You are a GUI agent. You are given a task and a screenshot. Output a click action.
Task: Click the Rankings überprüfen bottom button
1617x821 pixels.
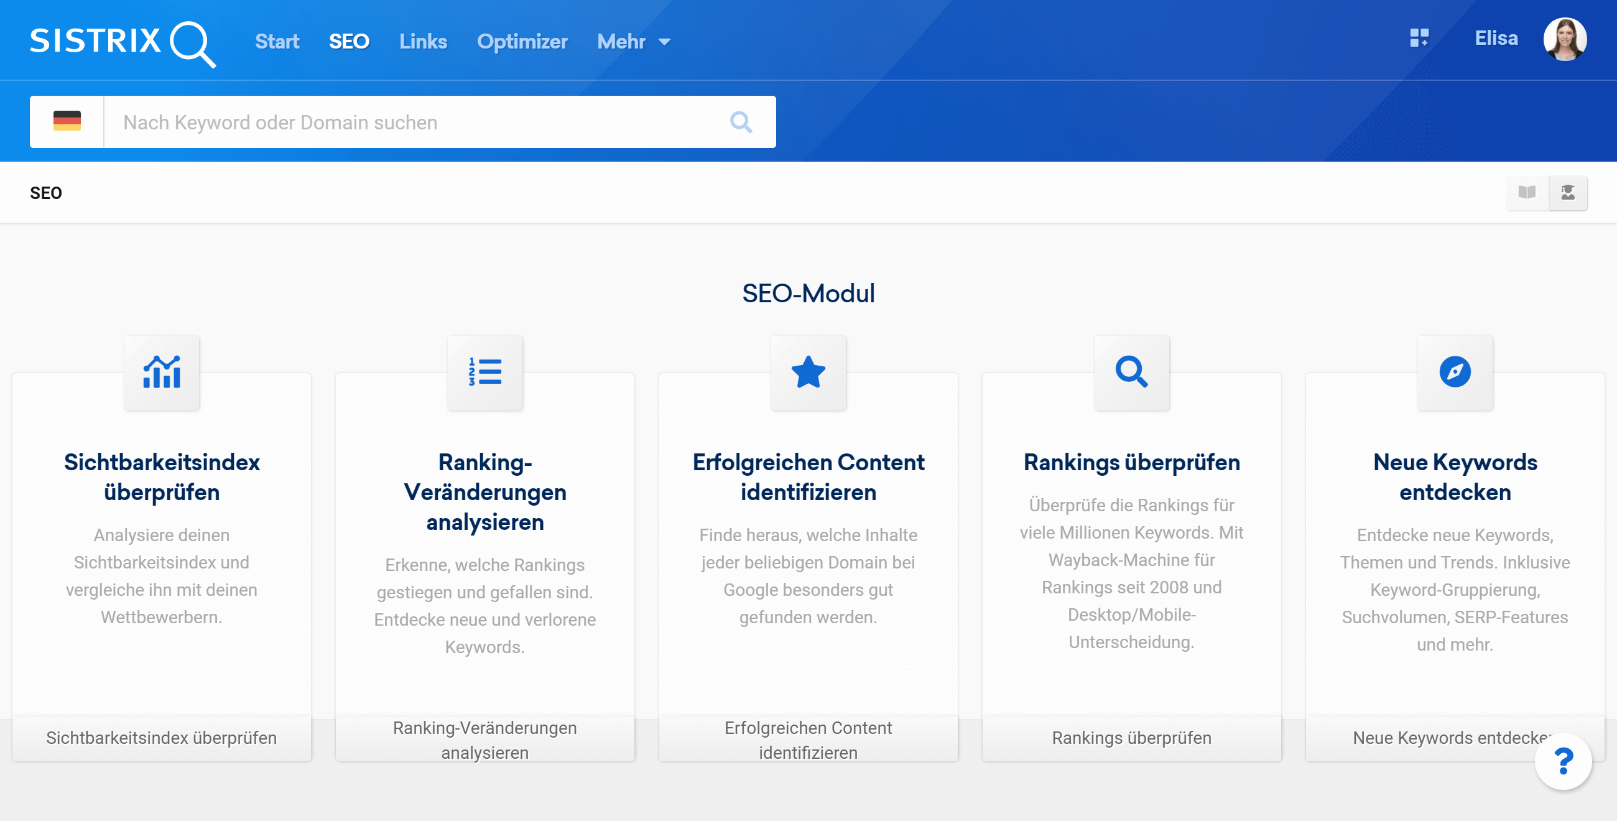[1131, 738]
